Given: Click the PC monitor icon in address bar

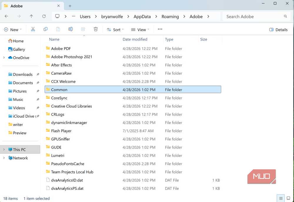Looking at the screenshot, I should pos(57,16).
